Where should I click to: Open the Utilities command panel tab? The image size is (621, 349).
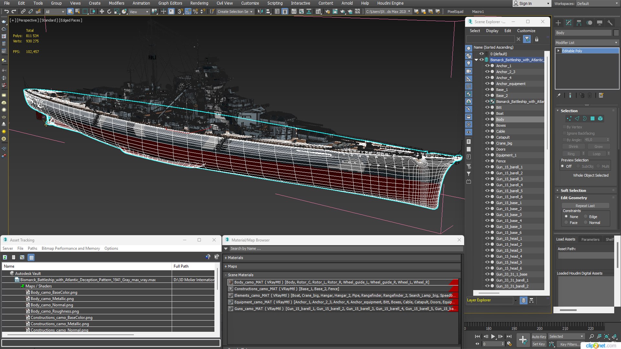click(610, 23)
